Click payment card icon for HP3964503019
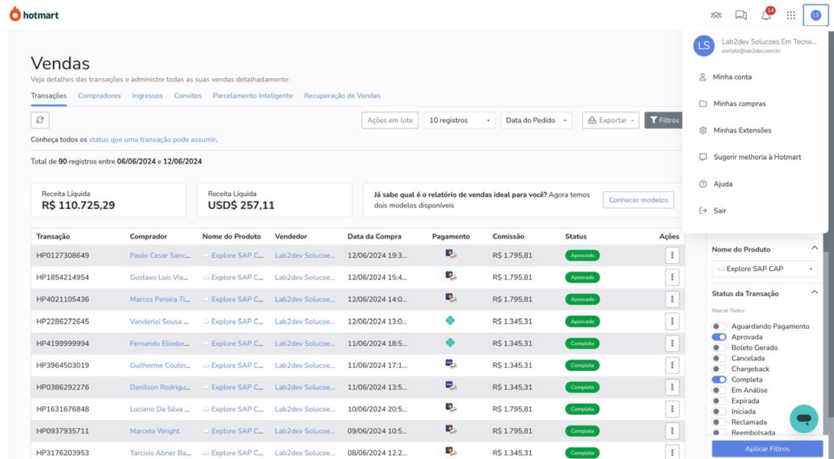Viewport: 834px width, 459px height. (x=450, y=365)
